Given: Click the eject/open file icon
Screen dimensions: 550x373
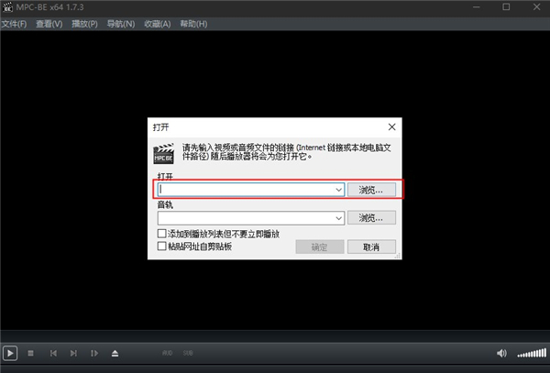Looking at the screenshot, I should (x=115, y=353).
